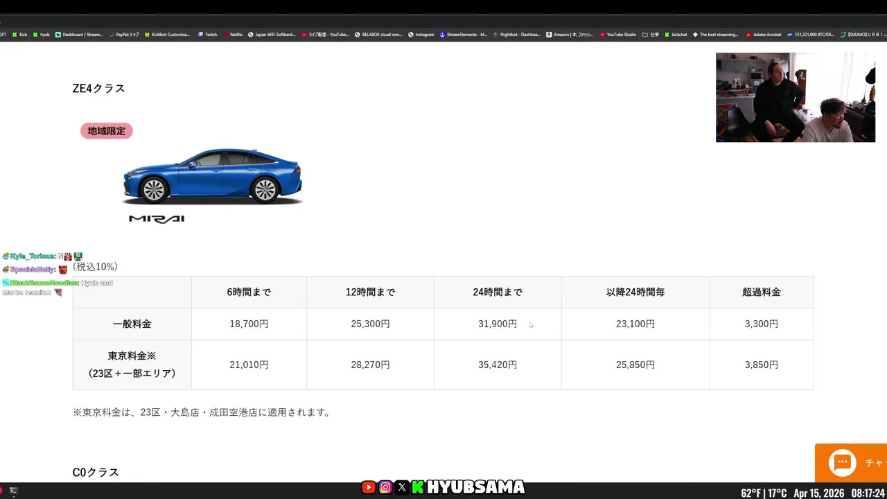Open the Japan WiFi Softbank bookmark
This screenshot has height=499, width=887.
tap(272, 34)
